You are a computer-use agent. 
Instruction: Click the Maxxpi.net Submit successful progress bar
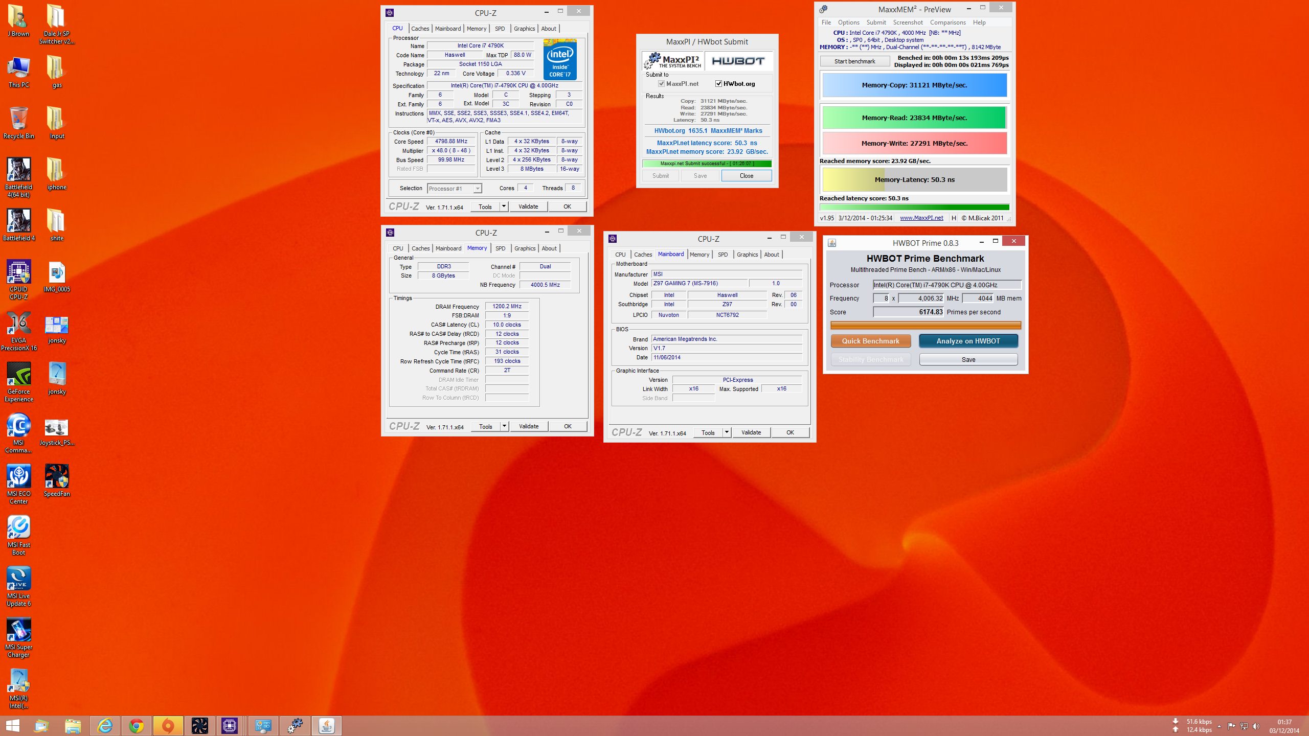click(x=707, y=164)
